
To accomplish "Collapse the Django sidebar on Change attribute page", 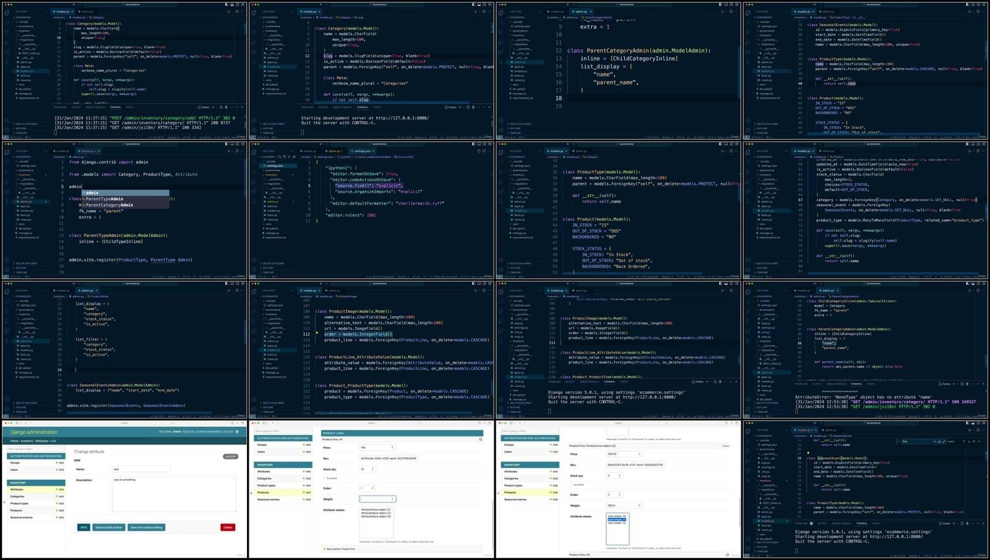I will (5, 503).
